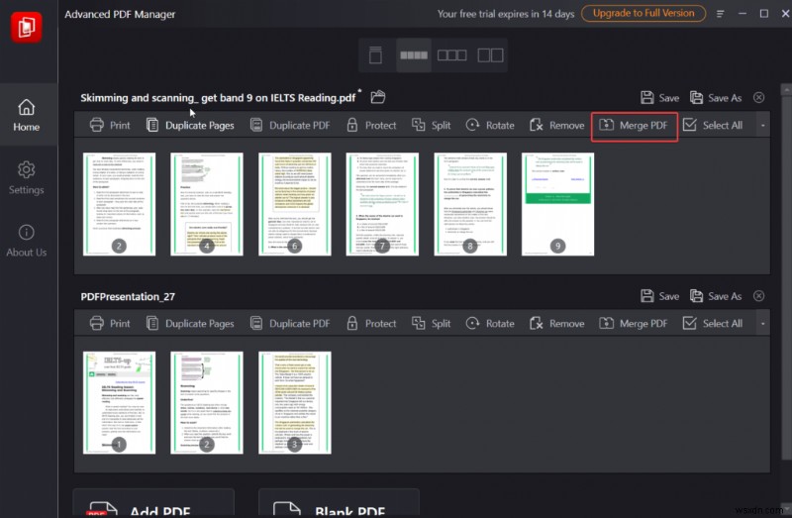This screenshot has height=518, width=792.
Task: Select page 8 thumbnail of Skimming PDF
Action: pos(470,204)
